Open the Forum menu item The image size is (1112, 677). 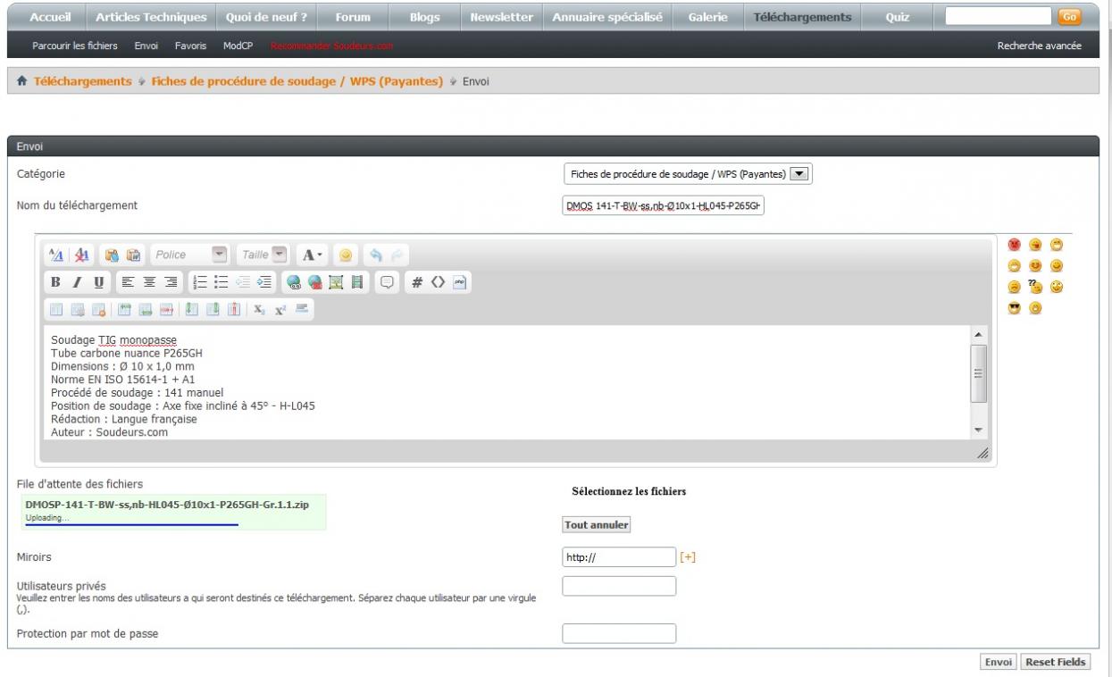(353, 17)
